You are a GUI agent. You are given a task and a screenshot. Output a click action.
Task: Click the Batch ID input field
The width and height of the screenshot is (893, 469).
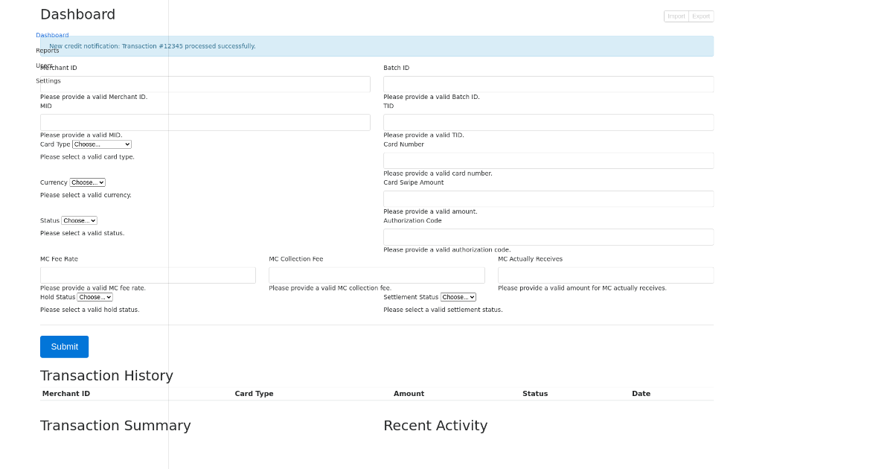(x=548, y=84)
